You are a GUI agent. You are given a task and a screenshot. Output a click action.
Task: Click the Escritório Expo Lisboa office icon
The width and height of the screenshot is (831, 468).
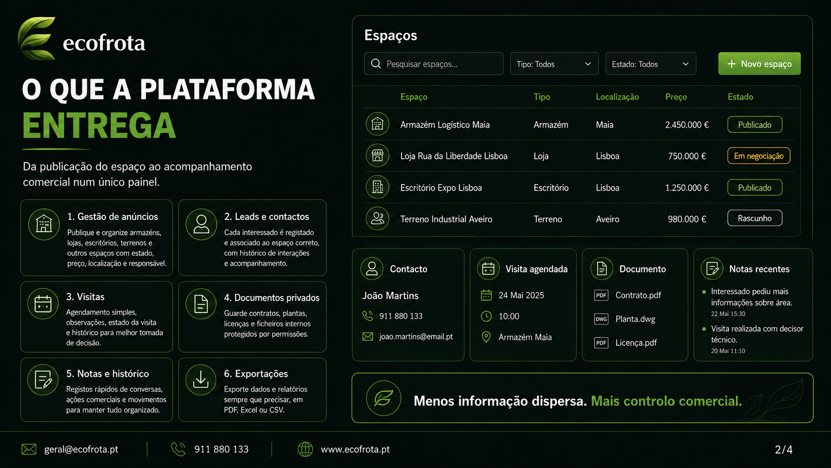click(x=378, y=187)
